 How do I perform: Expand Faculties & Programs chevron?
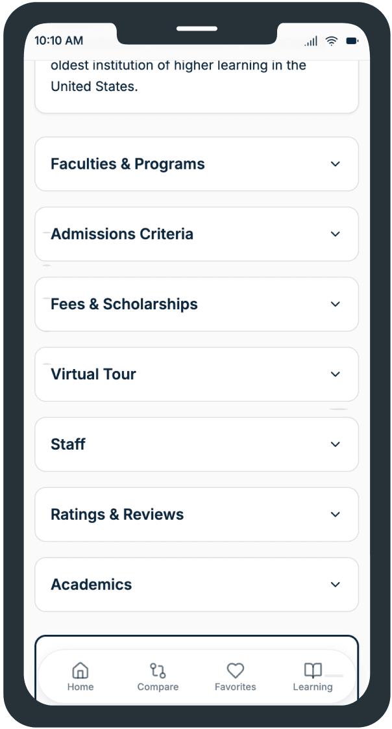[x=336, y=164]
